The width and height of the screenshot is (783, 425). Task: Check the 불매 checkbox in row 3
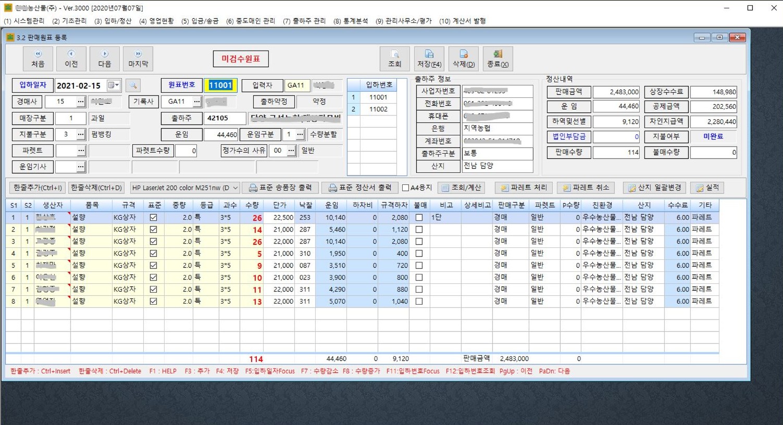pyautogui.click(x=419, y=242)
